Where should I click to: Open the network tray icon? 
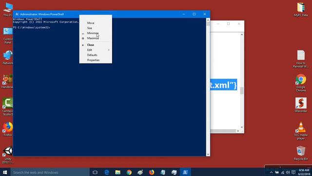(x=283, y=173)
